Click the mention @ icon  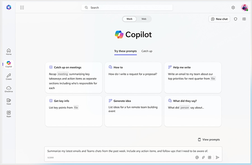pyautogui.click(x=197, y=157)
